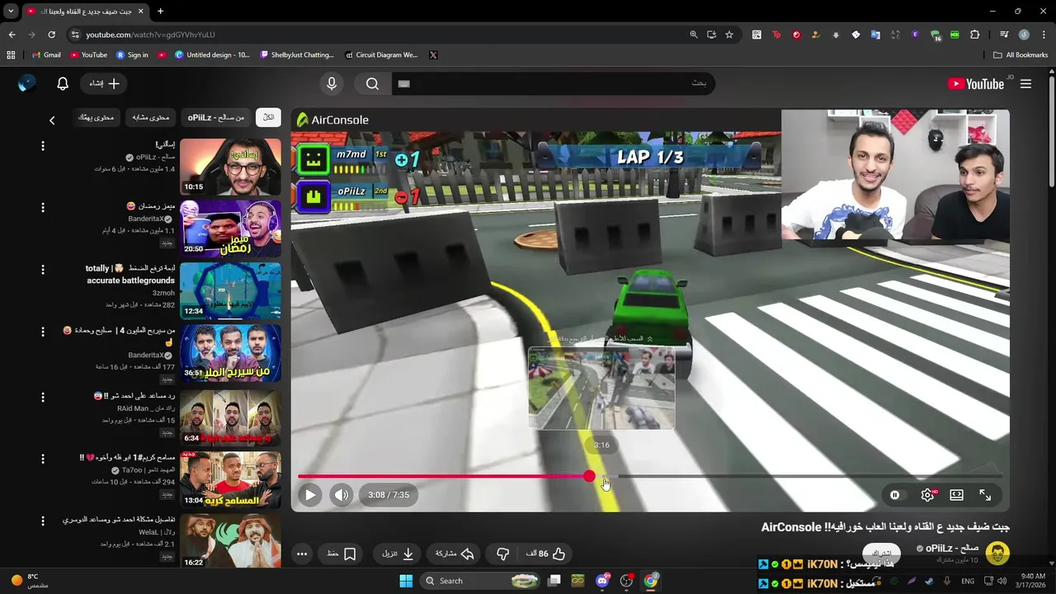
Task: Download the video with download button
Action: 398,554
